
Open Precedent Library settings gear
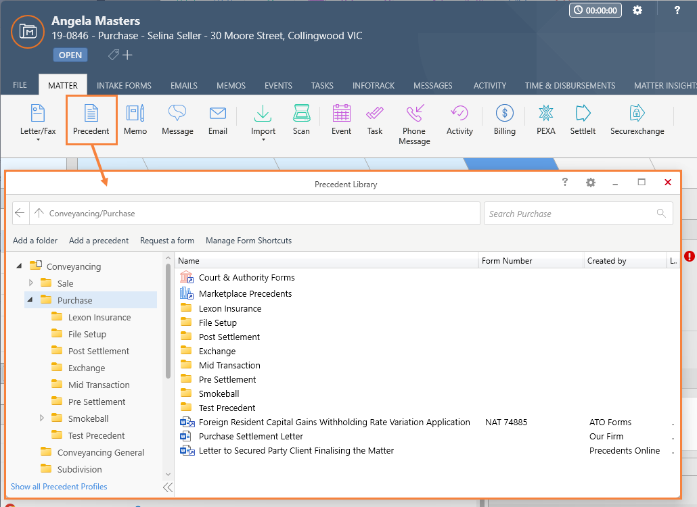click(590, 182)
